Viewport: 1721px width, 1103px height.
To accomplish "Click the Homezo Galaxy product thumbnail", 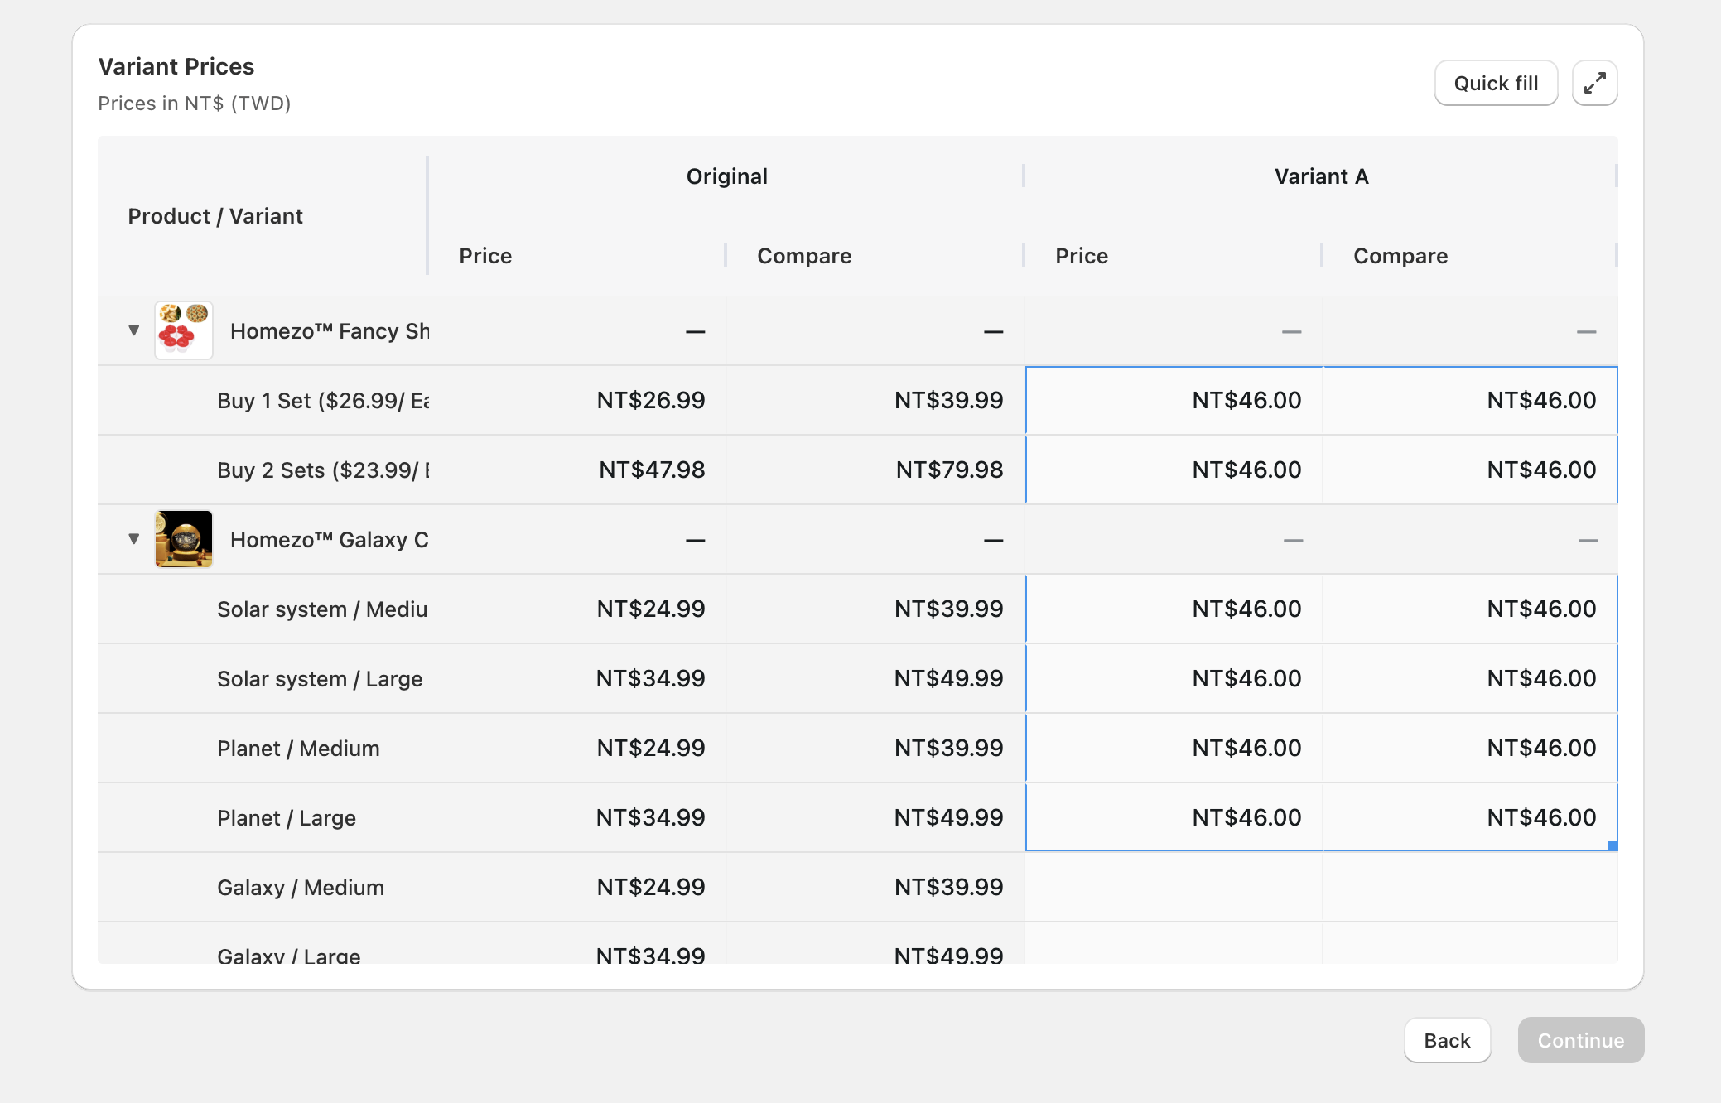I will click(x=184, y=539).
